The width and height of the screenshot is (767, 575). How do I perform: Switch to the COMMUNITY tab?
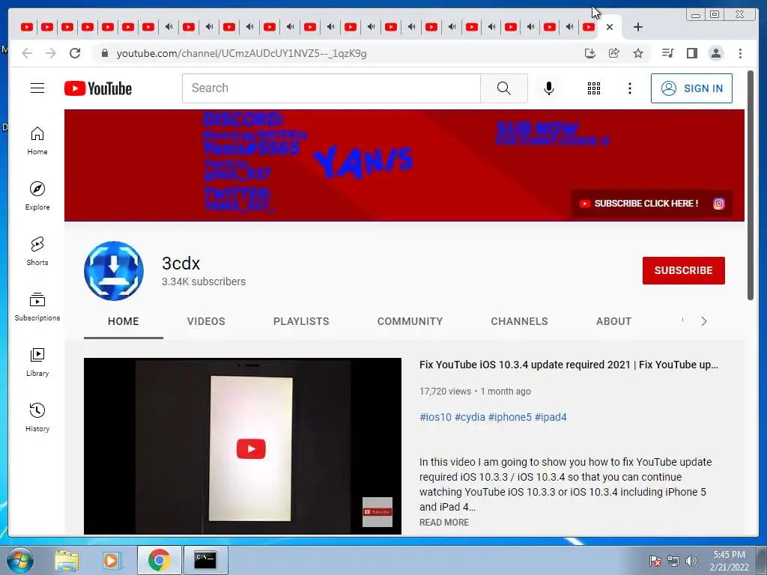(410, 321)
